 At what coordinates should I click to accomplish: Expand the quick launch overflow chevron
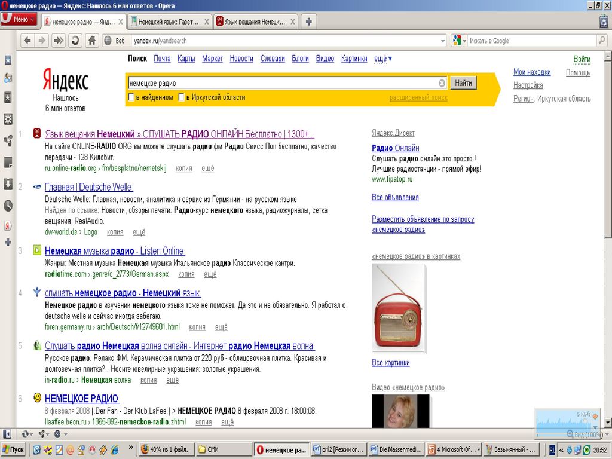pyautogui.click(x=130, y=448)
